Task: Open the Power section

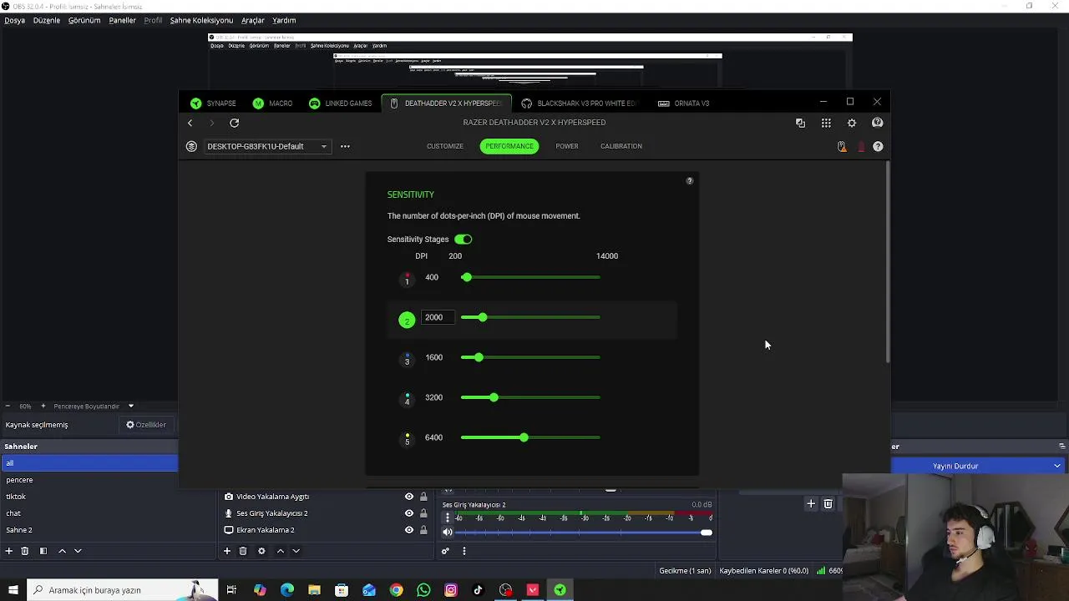Action: [x=567, y=146]
